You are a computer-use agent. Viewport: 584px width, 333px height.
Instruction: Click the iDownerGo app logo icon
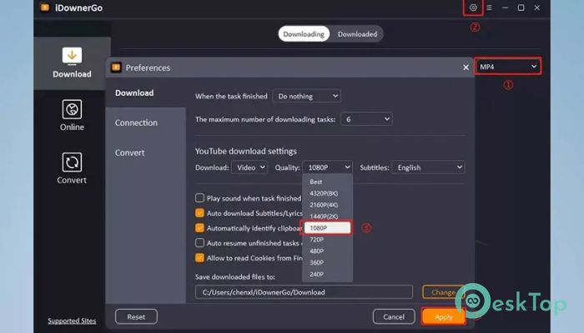tap(45, 7)
